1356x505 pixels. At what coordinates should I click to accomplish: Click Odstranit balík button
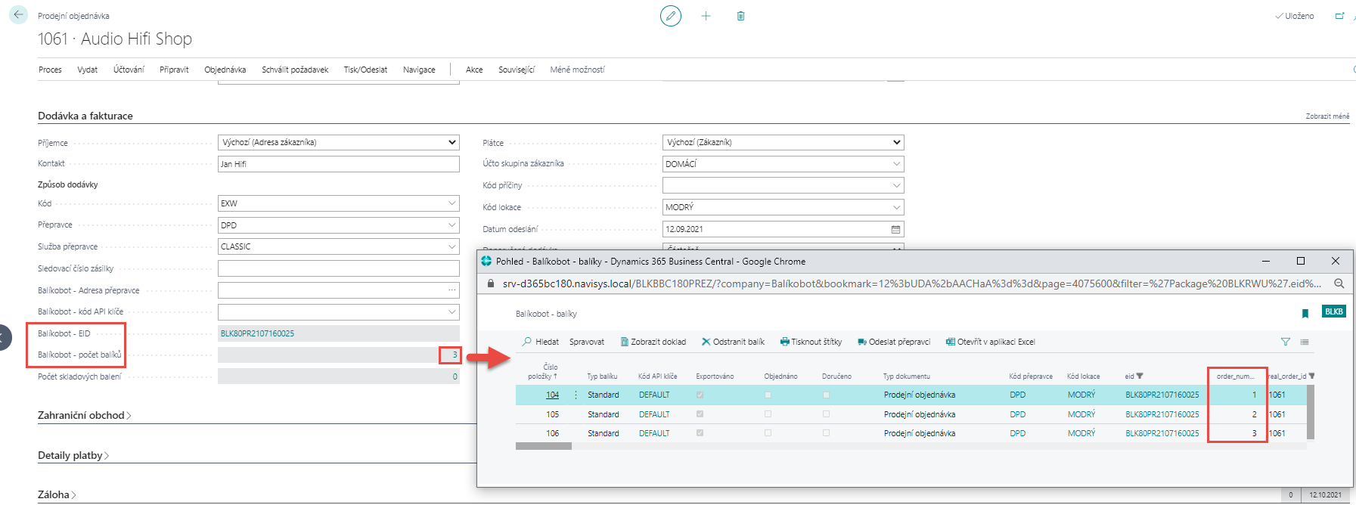733,342
